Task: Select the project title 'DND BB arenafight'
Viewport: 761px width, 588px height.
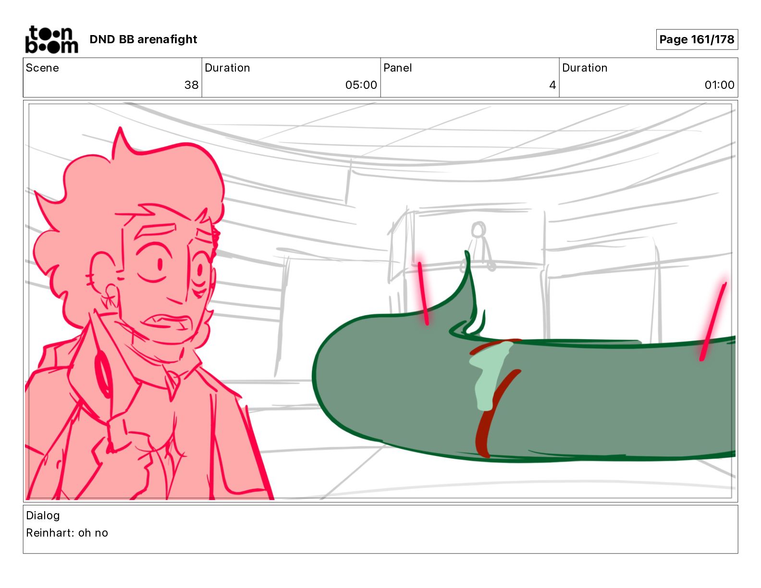Action: [x=143, y=39]
